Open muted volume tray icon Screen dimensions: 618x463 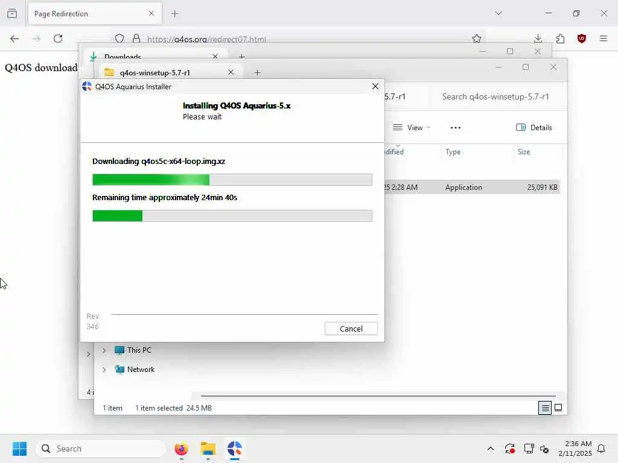545,449
